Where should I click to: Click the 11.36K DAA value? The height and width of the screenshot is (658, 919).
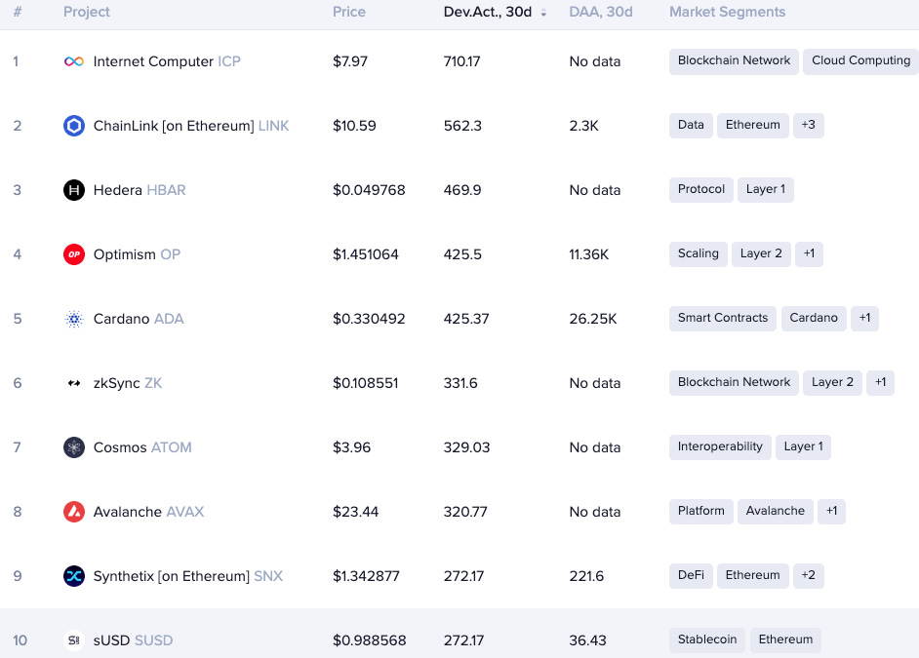click(589, 254)
